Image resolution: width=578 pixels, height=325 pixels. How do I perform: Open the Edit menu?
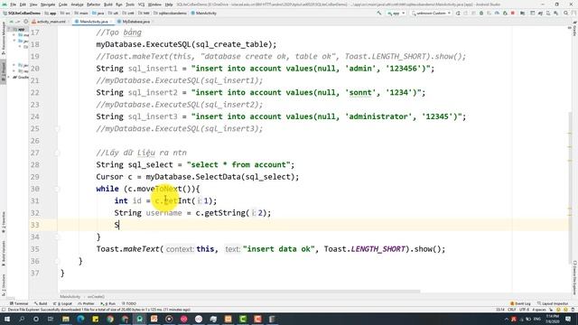23,5
